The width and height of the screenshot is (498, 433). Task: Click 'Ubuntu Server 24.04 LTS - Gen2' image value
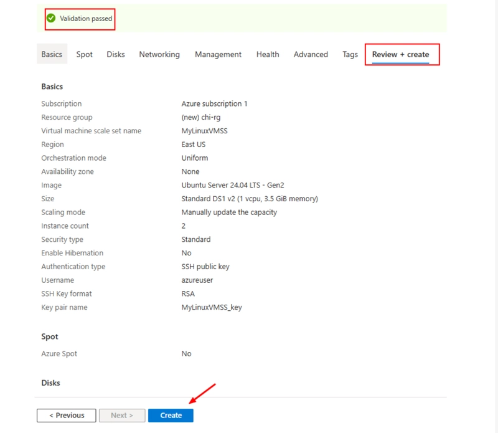point(233,185)
